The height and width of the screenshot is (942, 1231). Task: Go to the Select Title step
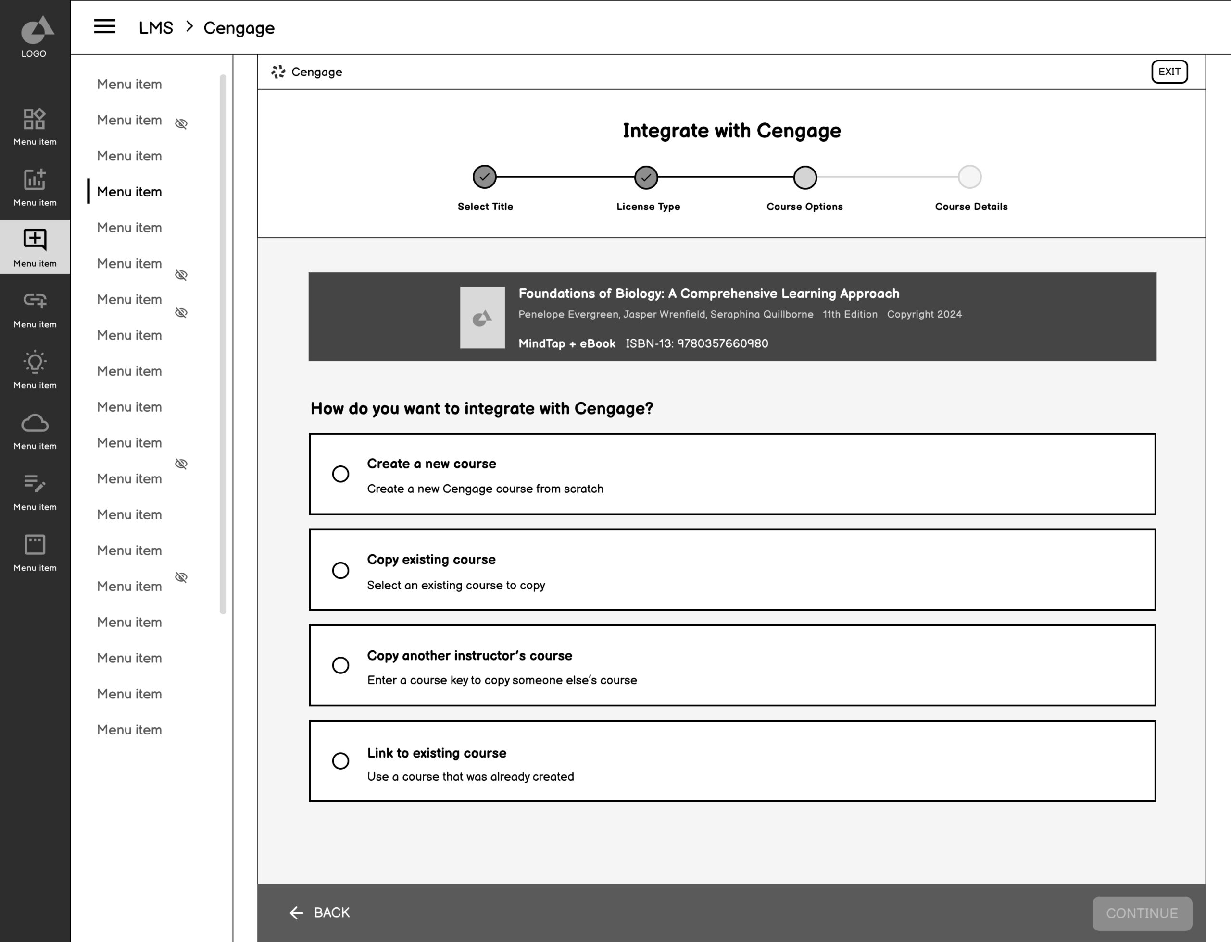coord(484,177)
